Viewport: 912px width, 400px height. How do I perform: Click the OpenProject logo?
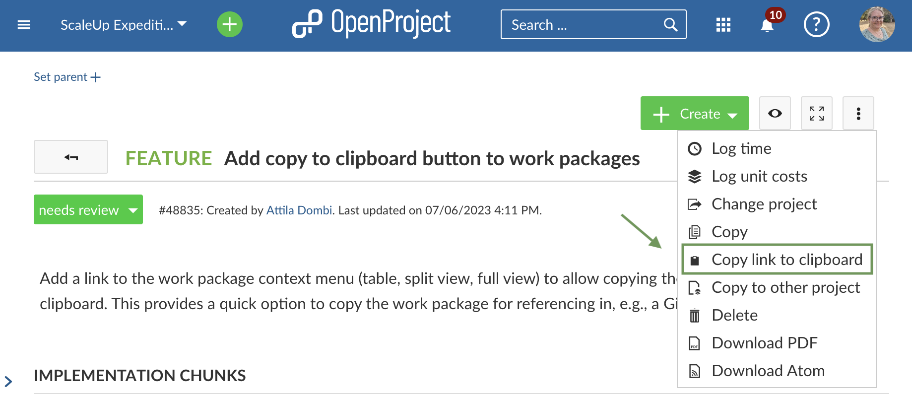pyautogui.click(x=371, y=23)
